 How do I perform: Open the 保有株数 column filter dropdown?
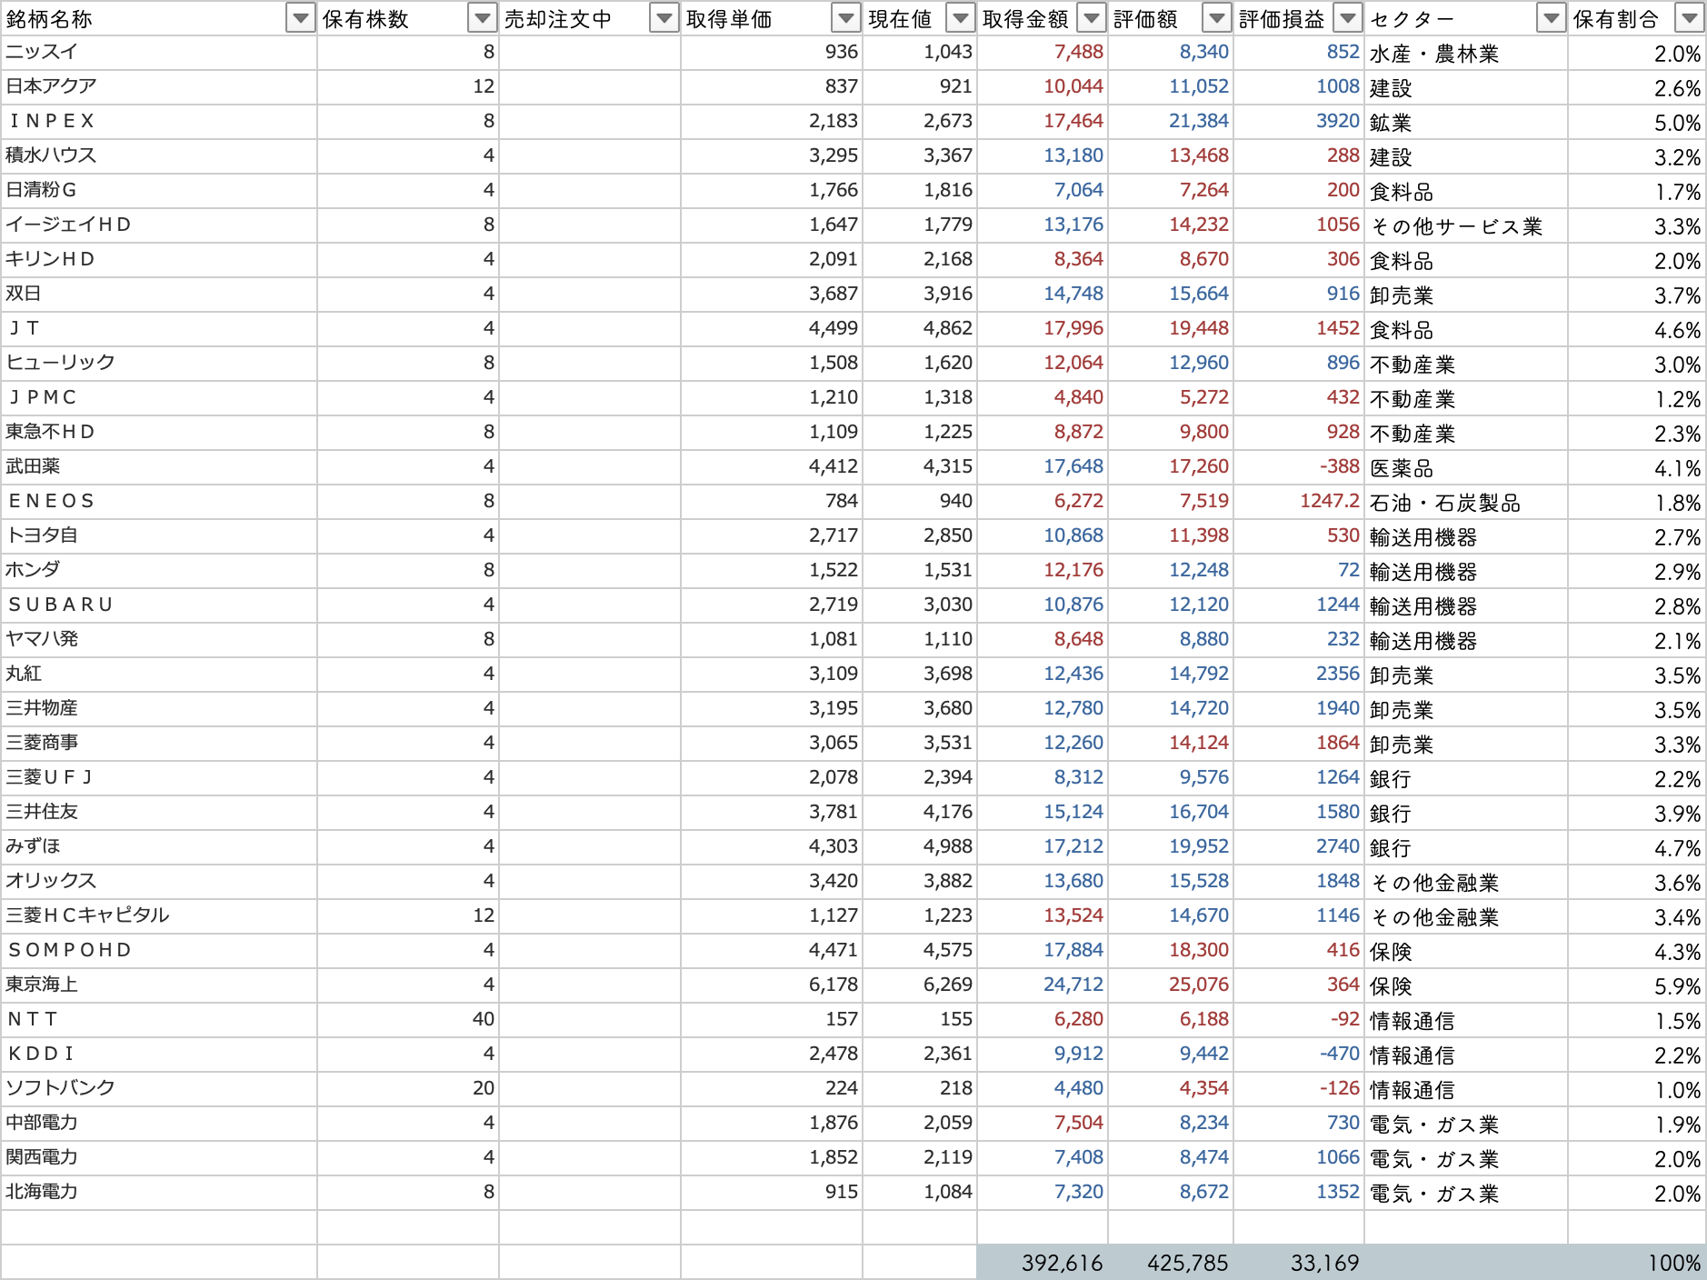482,18
